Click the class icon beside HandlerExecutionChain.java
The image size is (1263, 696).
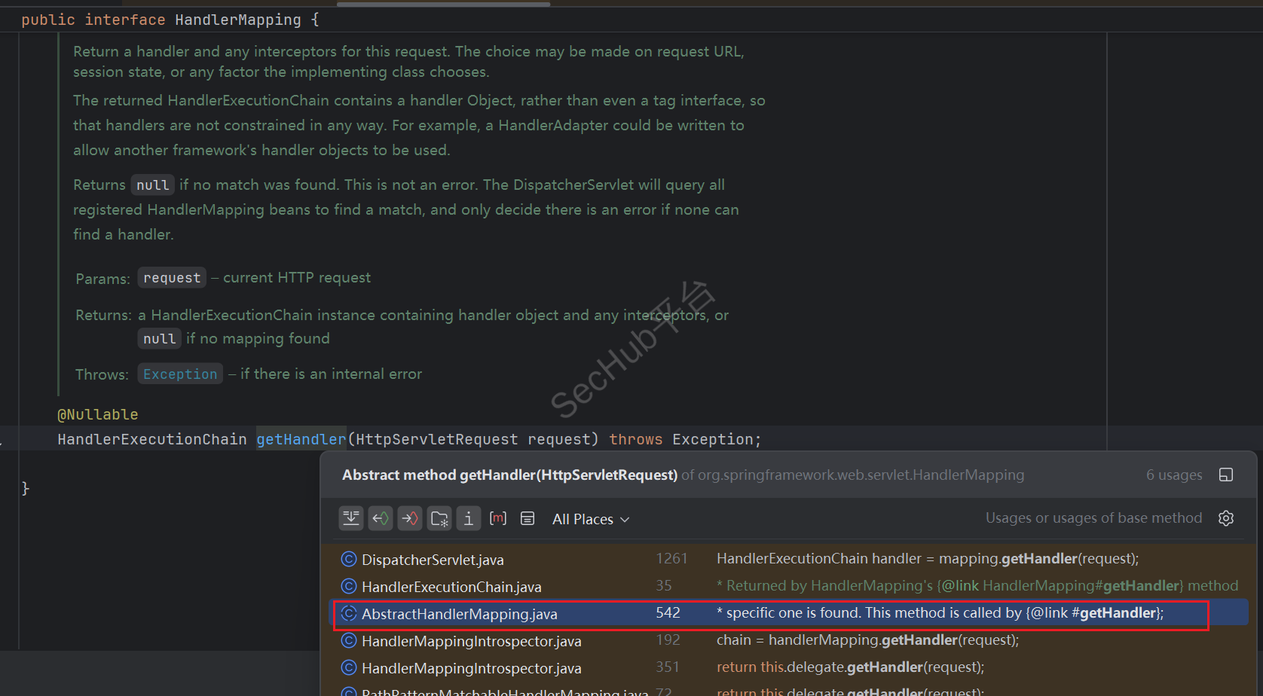(x=349, y=586)
